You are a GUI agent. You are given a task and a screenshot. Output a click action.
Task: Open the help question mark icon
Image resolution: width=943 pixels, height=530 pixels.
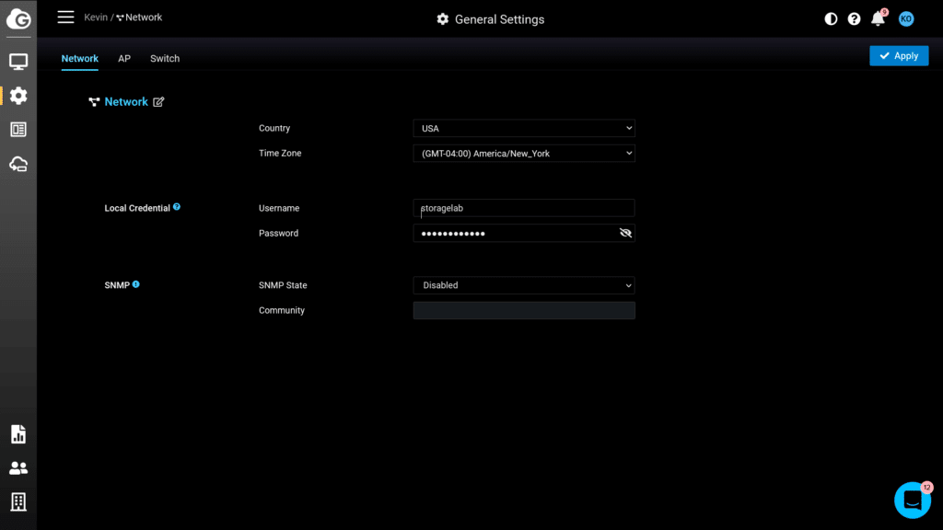pos(854,19)
